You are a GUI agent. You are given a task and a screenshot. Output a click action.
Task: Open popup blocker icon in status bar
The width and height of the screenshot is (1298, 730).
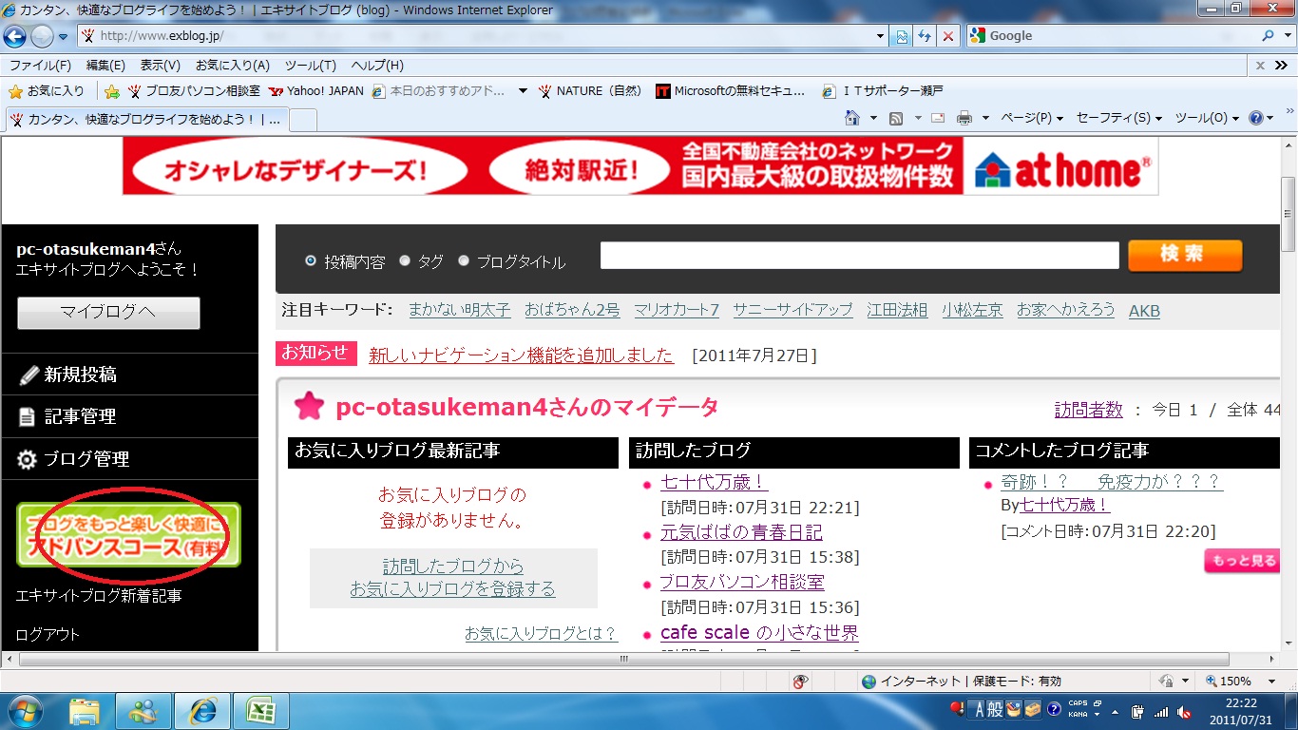[x=801, y=682]
